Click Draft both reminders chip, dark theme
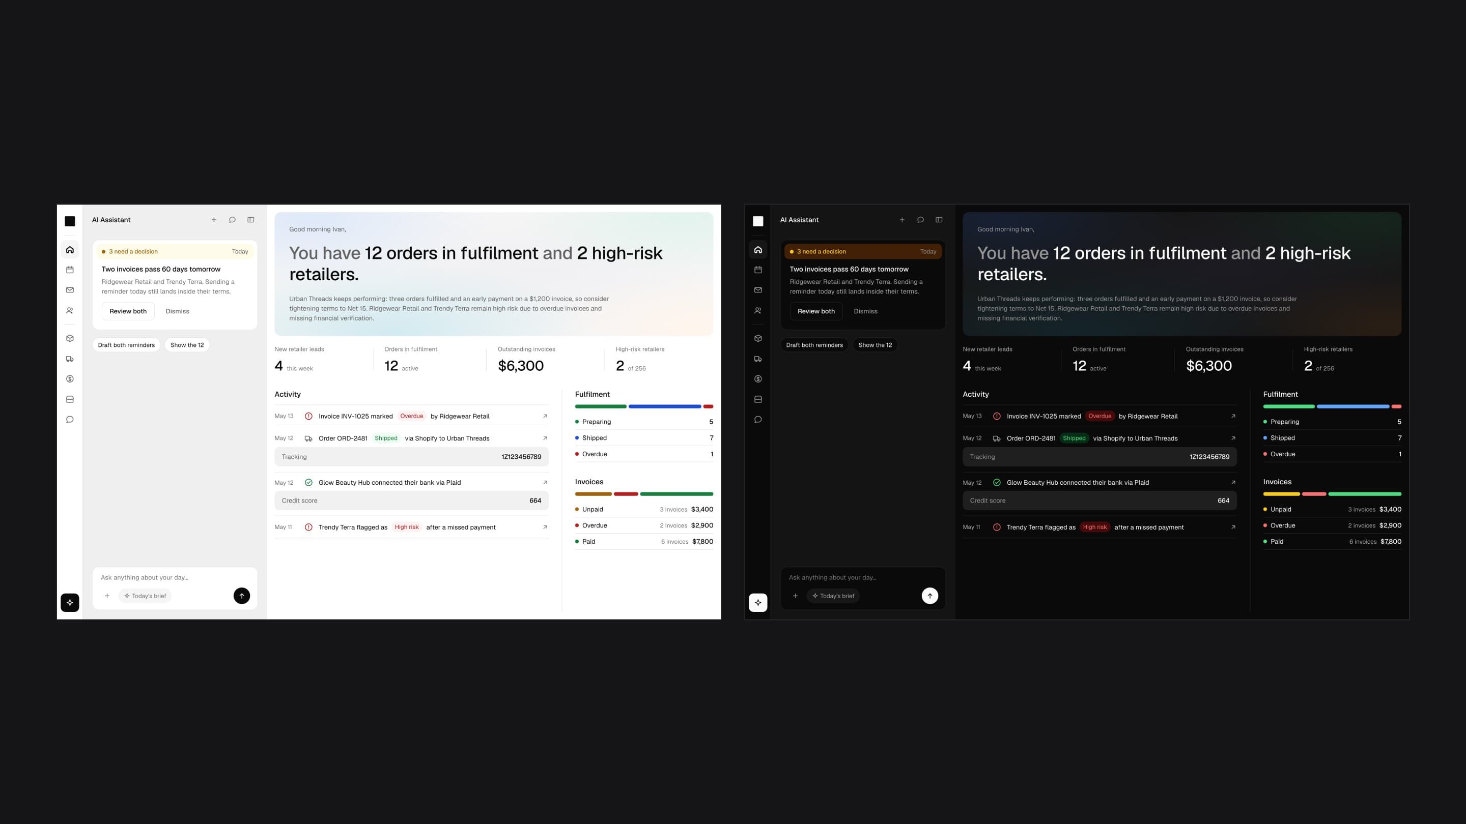 point(814,345)
